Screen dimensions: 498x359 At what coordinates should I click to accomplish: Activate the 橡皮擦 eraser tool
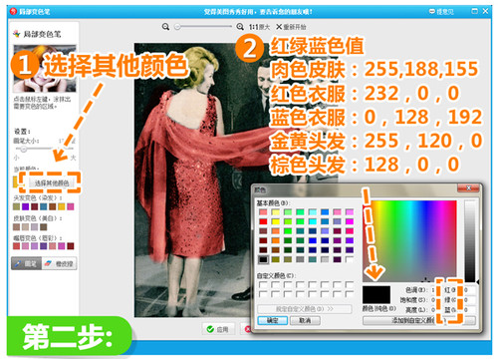click(x=60, y=263)
